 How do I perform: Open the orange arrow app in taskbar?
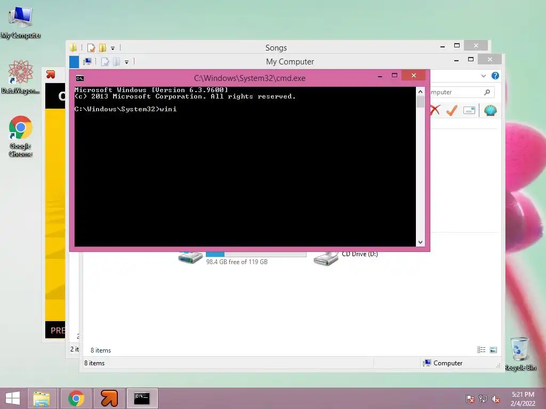(x=109, y=398)
